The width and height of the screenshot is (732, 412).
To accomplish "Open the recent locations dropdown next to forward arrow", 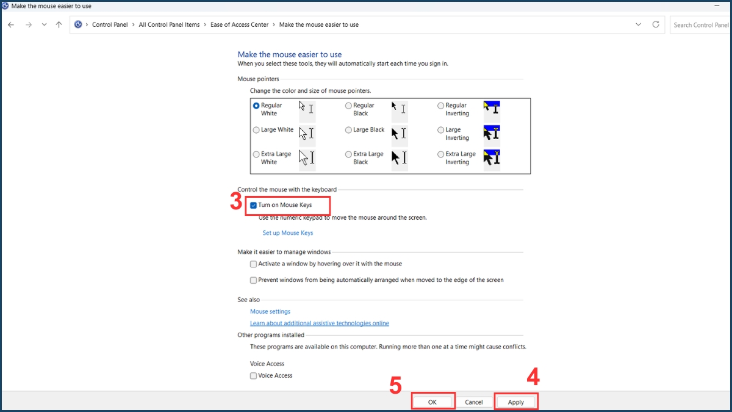I will coord(43,24).
